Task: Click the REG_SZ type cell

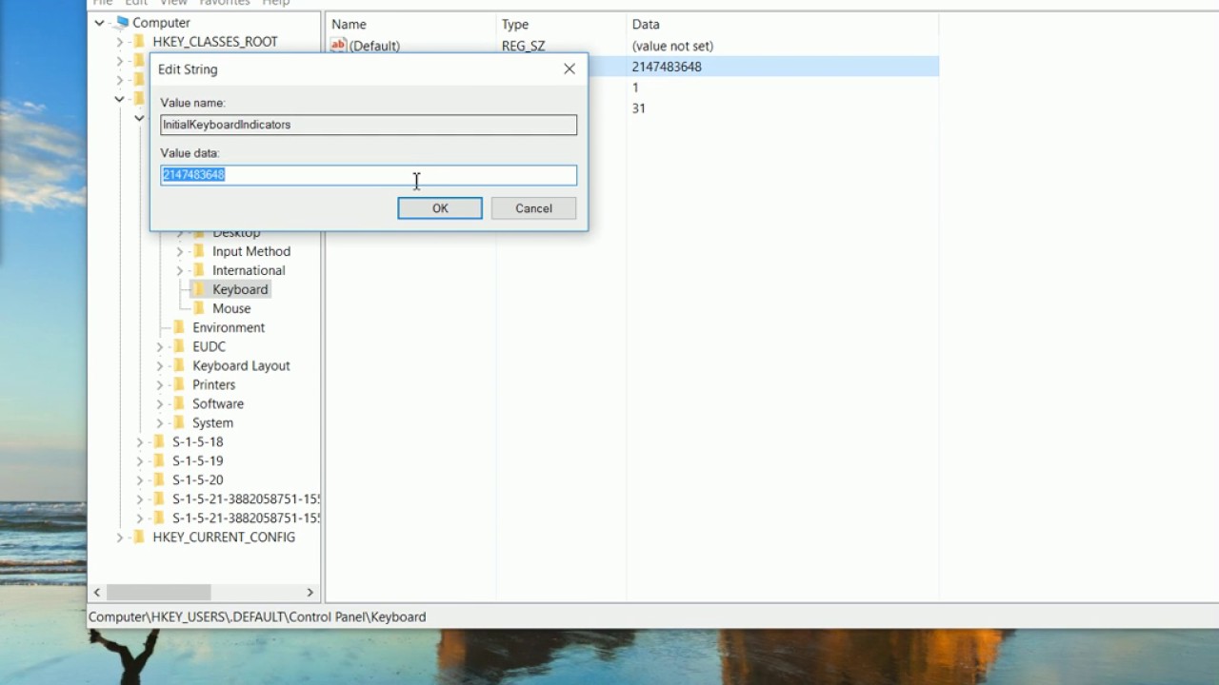Action: pos(523,46)
